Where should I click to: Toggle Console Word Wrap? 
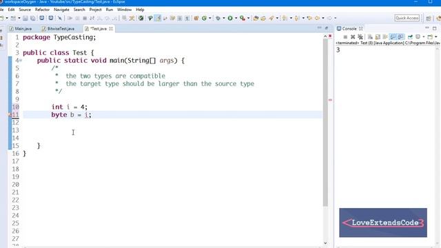click(x=385, y=37)
